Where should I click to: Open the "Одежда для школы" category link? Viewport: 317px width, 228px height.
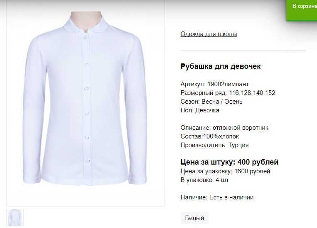click(x=209, y=34)
